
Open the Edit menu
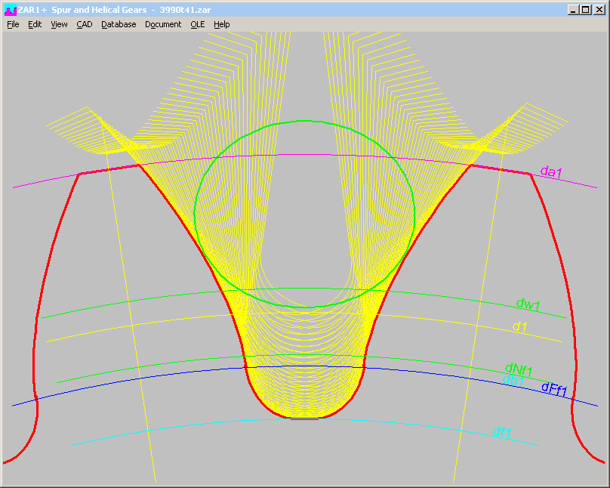click(x=35, y=24)
